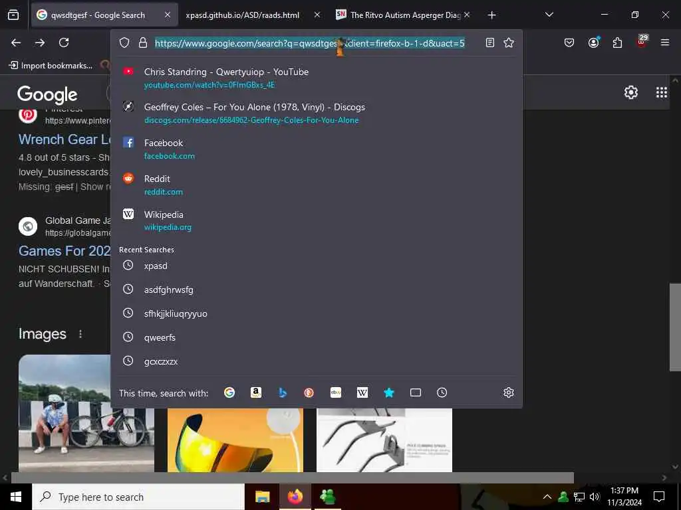The width and height of the screenshot is (681, 510).
Task: Choose Reddit suggestion in dropdown
Action: (316, 185)
